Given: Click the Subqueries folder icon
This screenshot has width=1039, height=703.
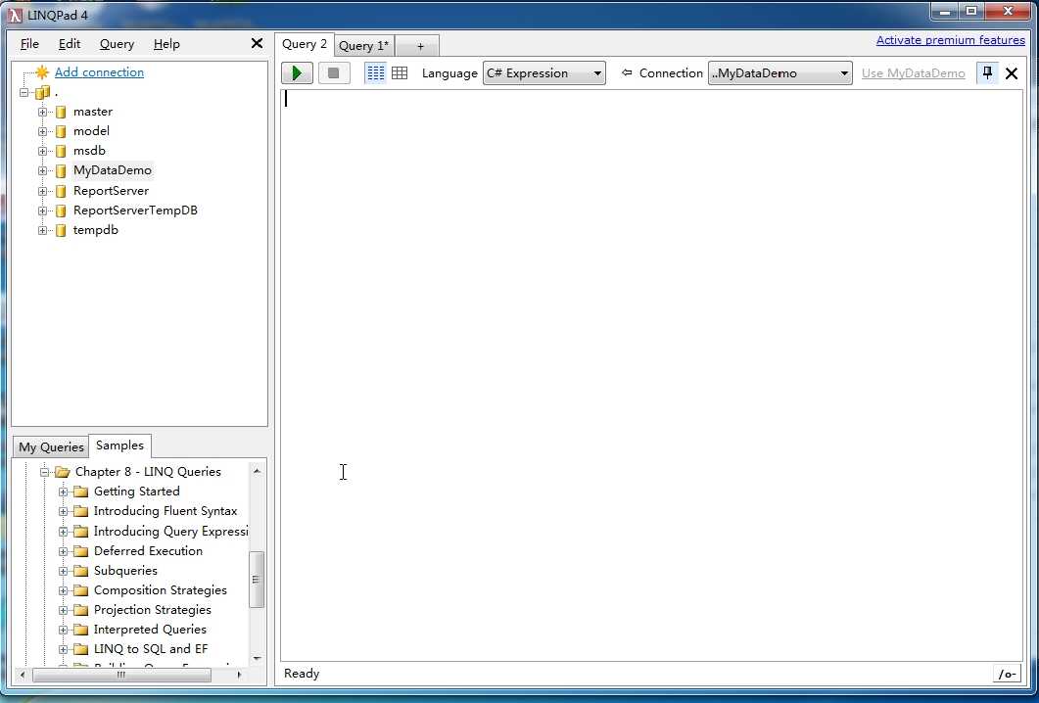Looking at the screenshot, I should [x=81, y=571].
